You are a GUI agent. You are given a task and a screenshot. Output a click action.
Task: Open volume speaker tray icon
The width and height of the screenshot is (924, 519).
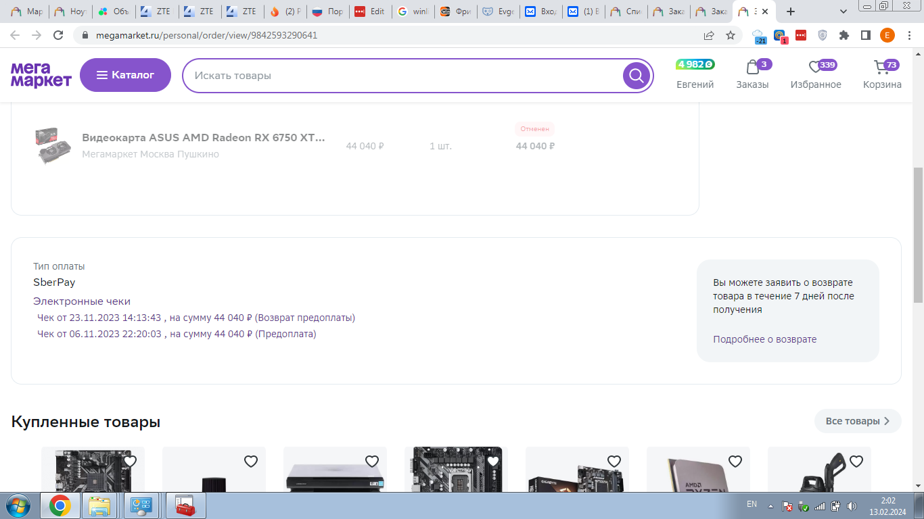(x=852, y=505)
